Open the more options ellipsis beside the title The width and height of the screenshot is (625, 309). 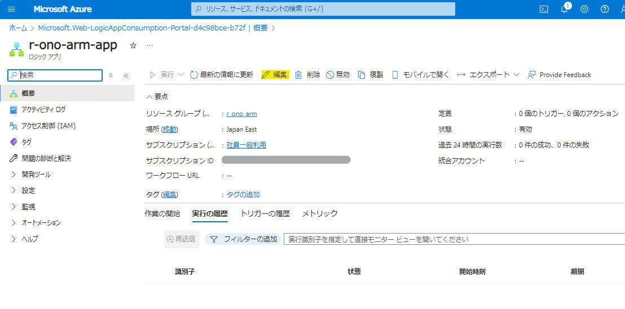tap(149, 46)
